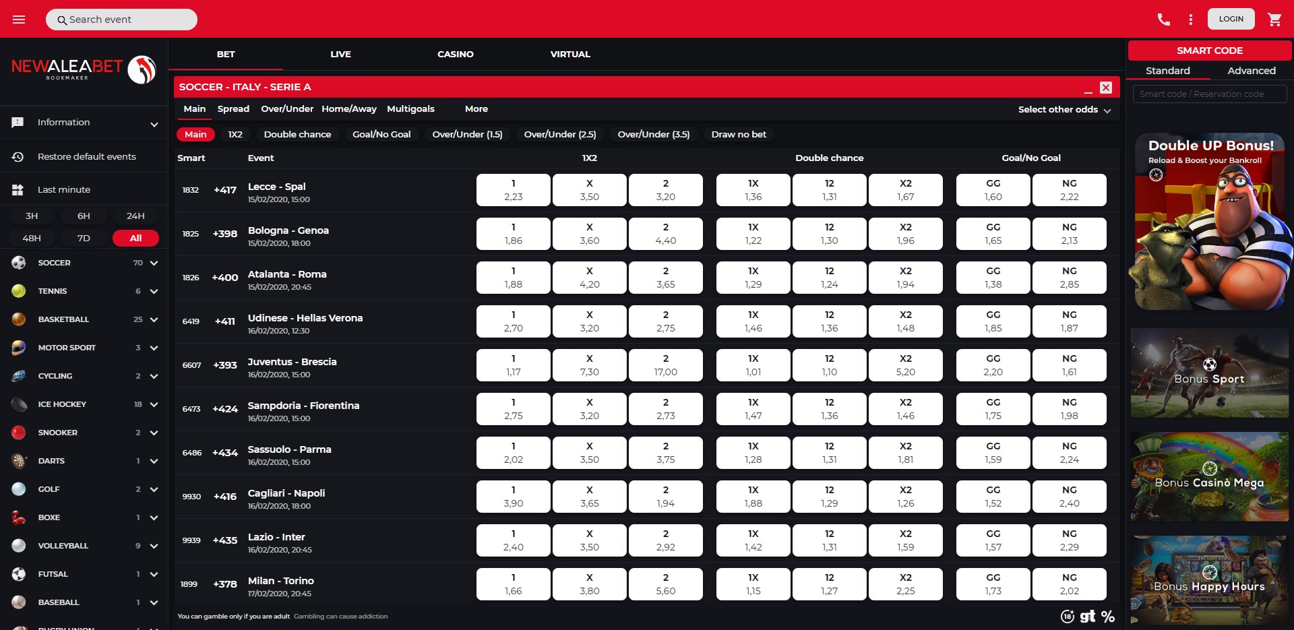Expand the Volleyball category chevron
Viewport: 1294px width, 630px height.
click(154, 546)
